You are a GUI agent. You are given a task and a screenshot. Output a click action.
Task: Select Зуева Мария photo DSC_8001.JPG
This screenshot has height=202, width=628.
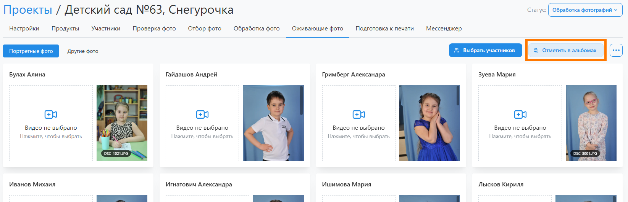pyautogui.click(x=591, y=123)
